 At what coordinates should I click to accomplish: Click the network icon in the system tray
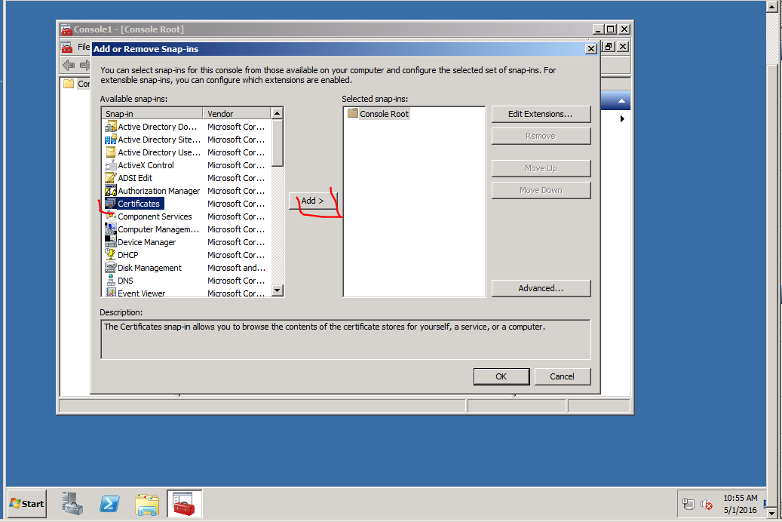pos(688,504)
